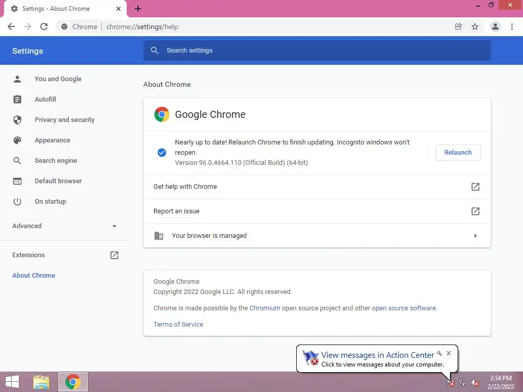Reload the current page

click(x=44, y=27)
